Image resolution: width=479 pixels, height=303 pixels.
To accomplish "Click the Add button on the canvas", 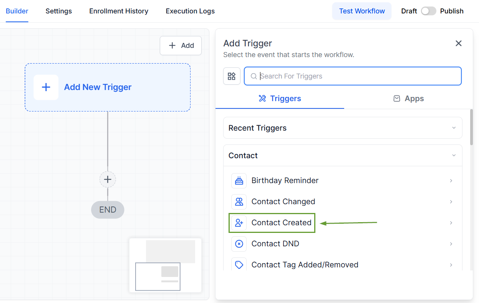I will [181, 46].
